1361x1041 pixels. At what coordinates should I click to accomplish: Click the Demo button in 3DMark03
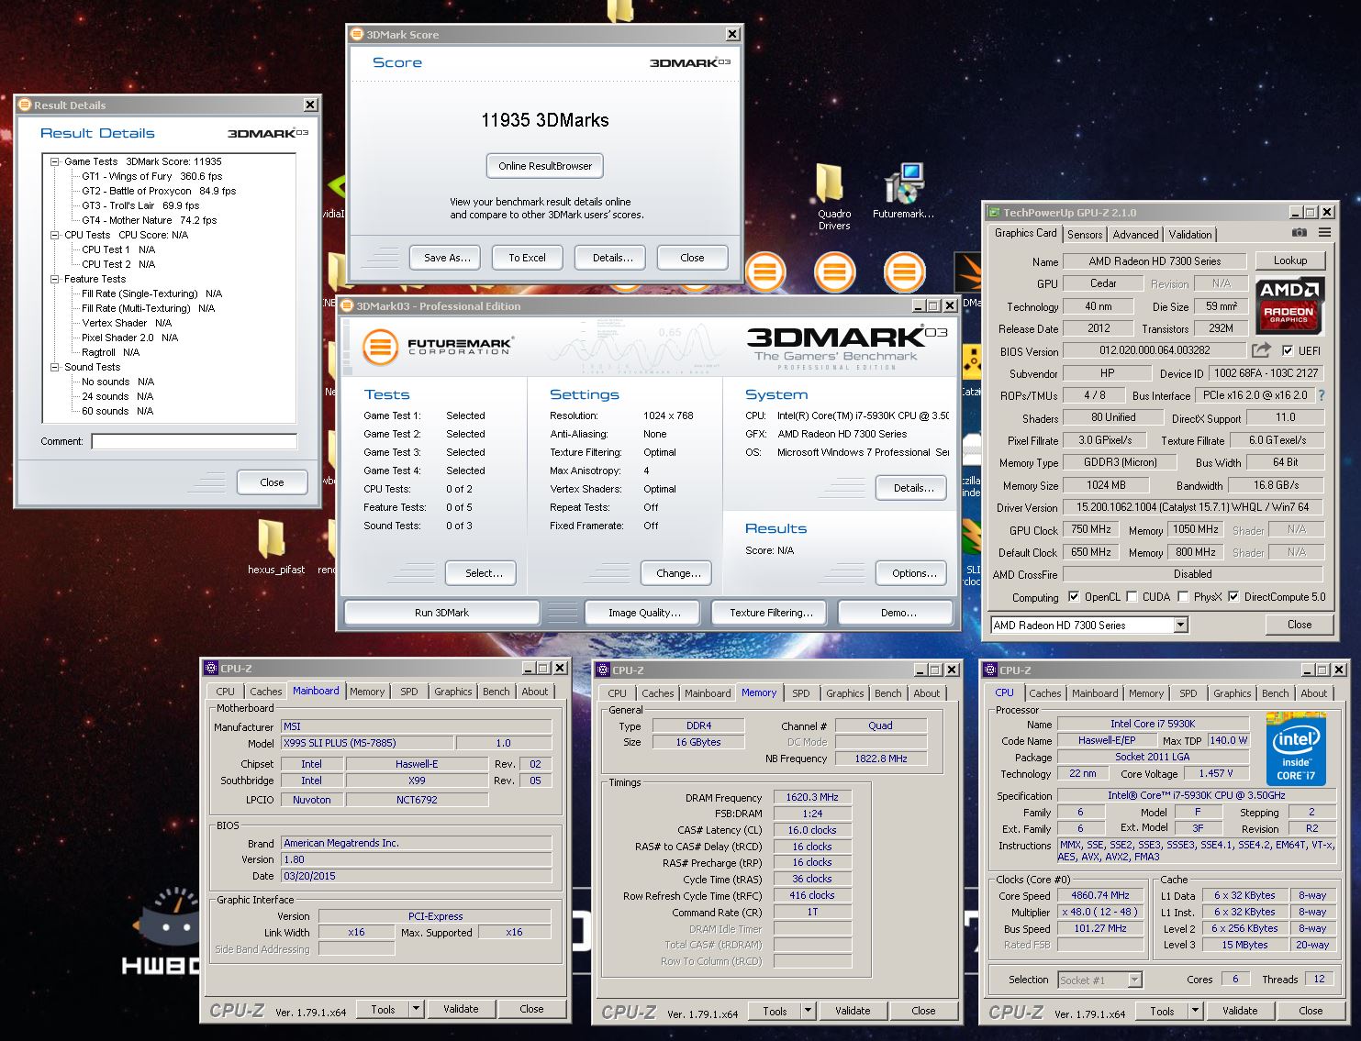[x=898, y=613]
